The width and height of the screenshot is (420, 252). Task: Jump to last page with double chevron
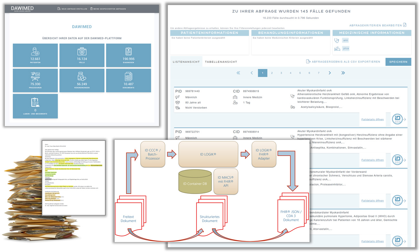pos(343,73)
